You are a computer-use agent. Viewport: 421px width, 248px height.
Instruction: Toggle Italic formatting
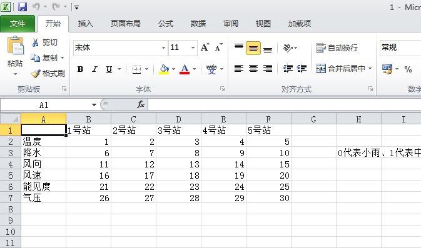tap(94, 69)
